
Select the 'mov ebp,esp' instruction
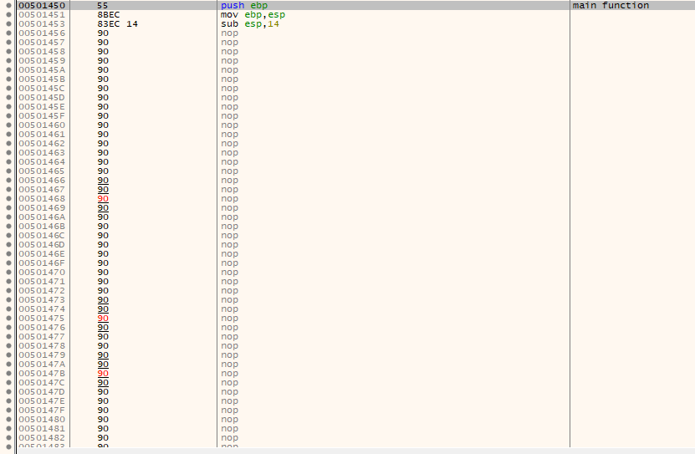[x=253, y=14]
